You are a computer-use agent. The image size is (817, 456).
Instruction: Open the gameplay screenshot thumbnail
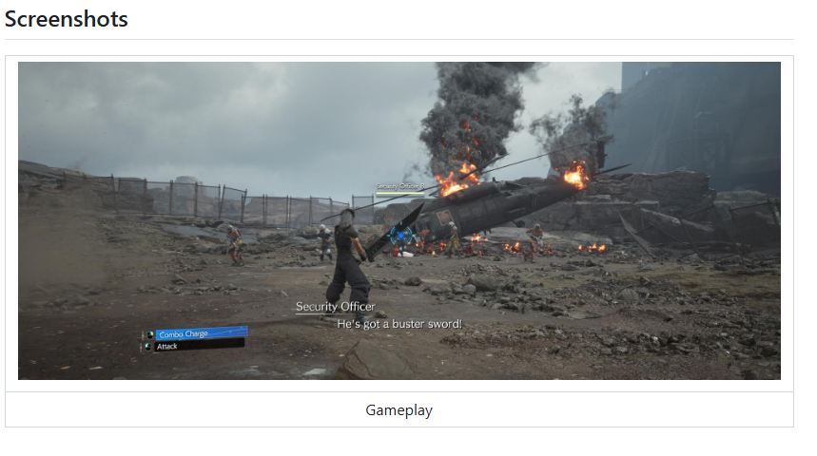tap(399, 220)
